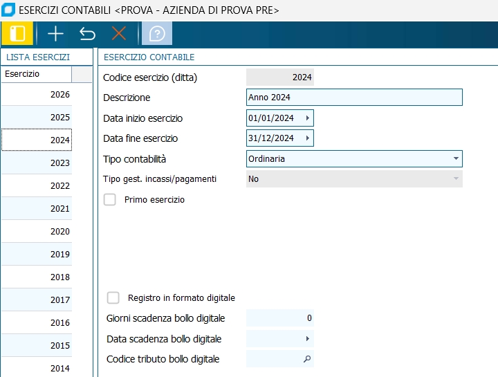498x377 pixels.
Task: Expand the Tipo contabilità dropdown
Action: tap(456, 158)
